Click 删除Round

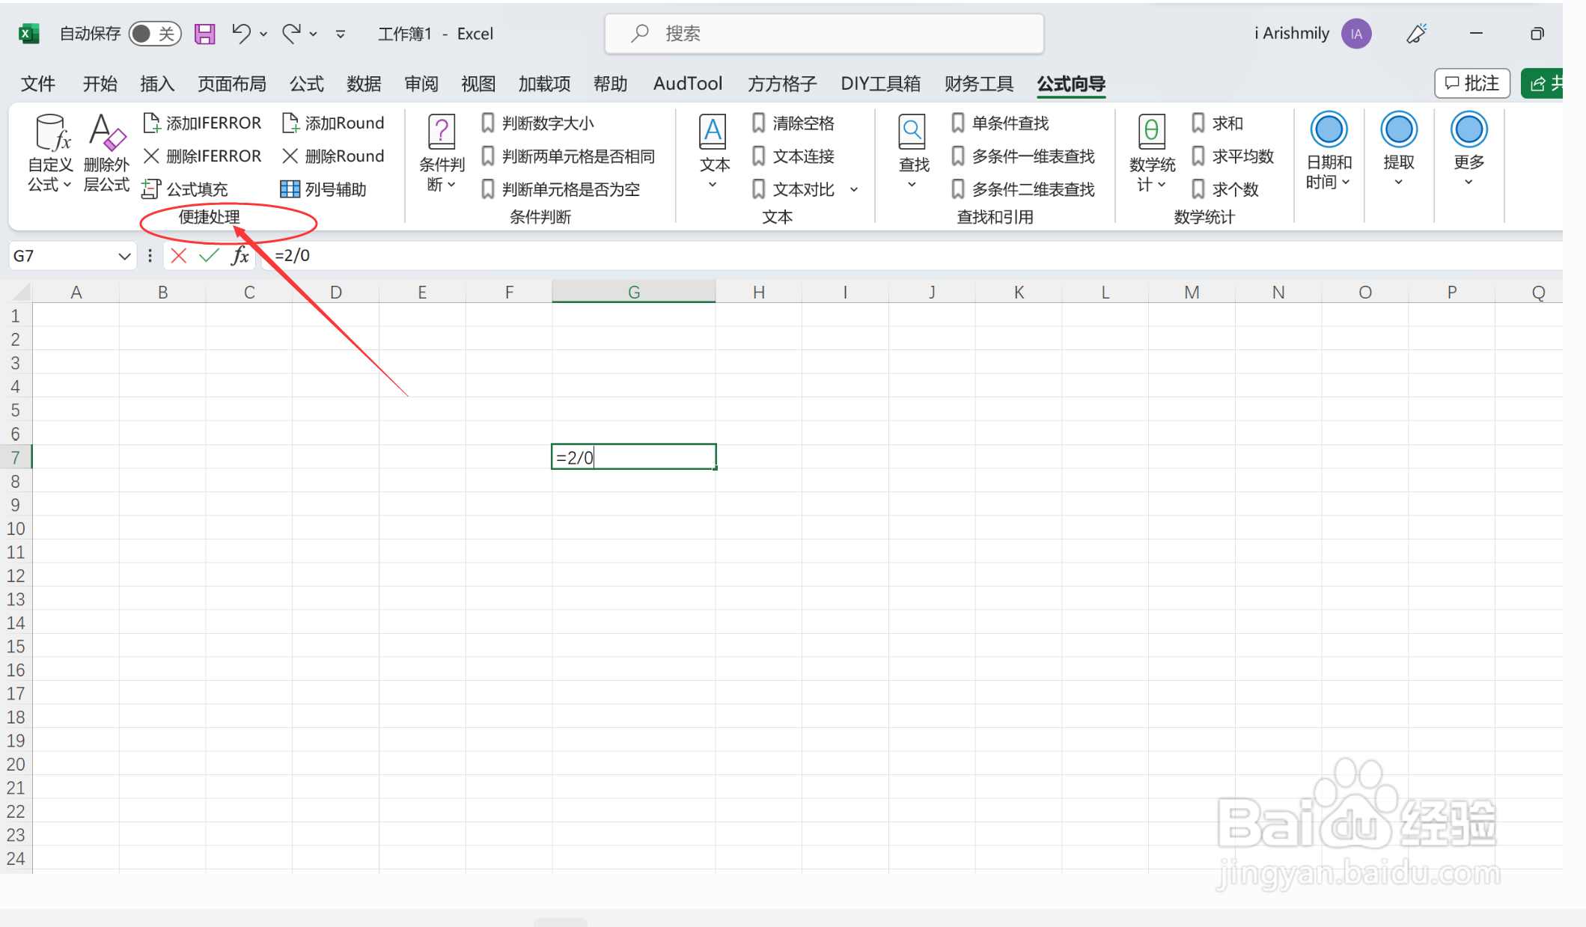tap(333, 156)
